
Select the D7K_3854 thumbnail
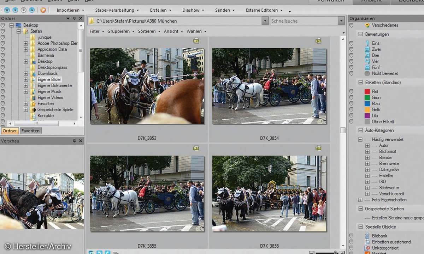[x=269, y=86]
